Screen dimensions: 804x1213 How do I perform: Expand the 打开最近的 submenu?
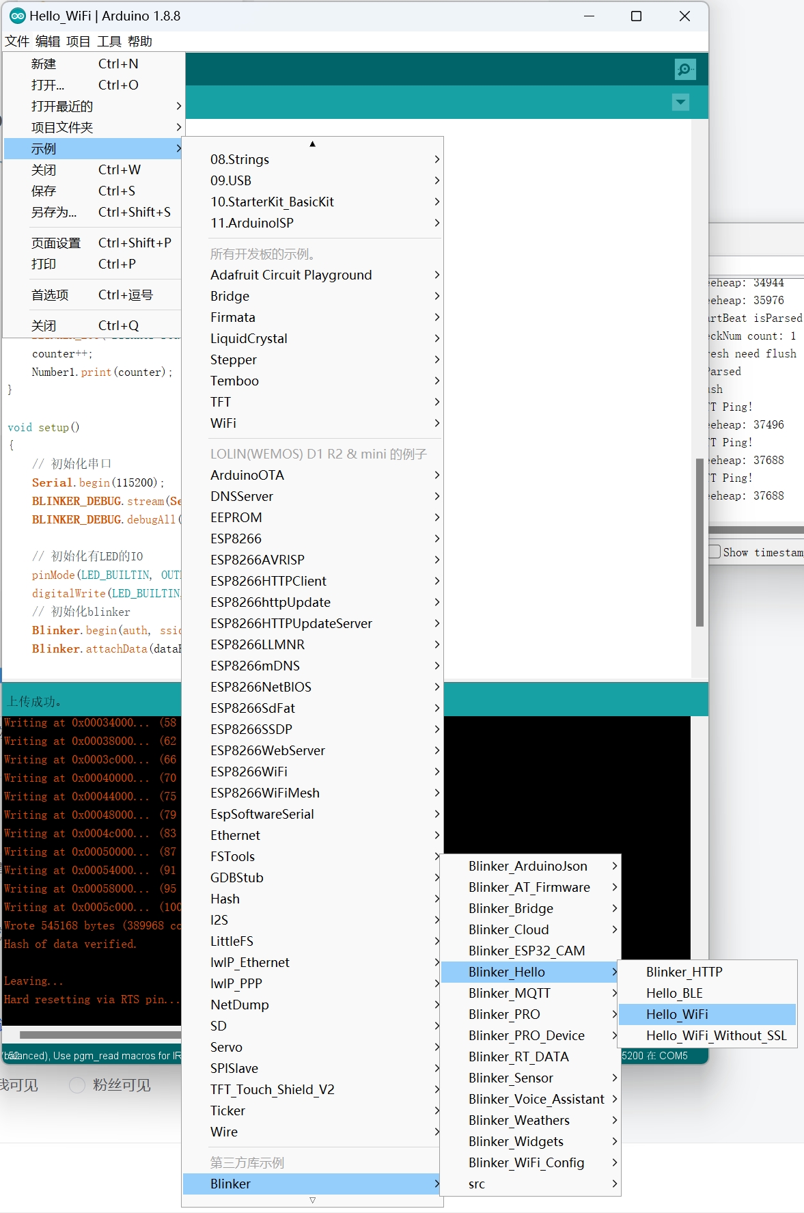pyautogui.click(x=94, y=106)
